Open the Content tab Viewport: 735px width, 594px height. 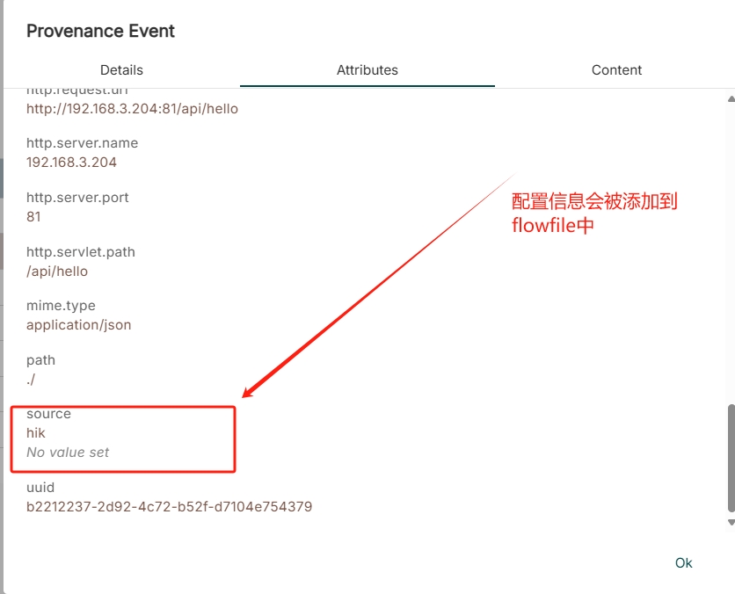pos(616,70)
